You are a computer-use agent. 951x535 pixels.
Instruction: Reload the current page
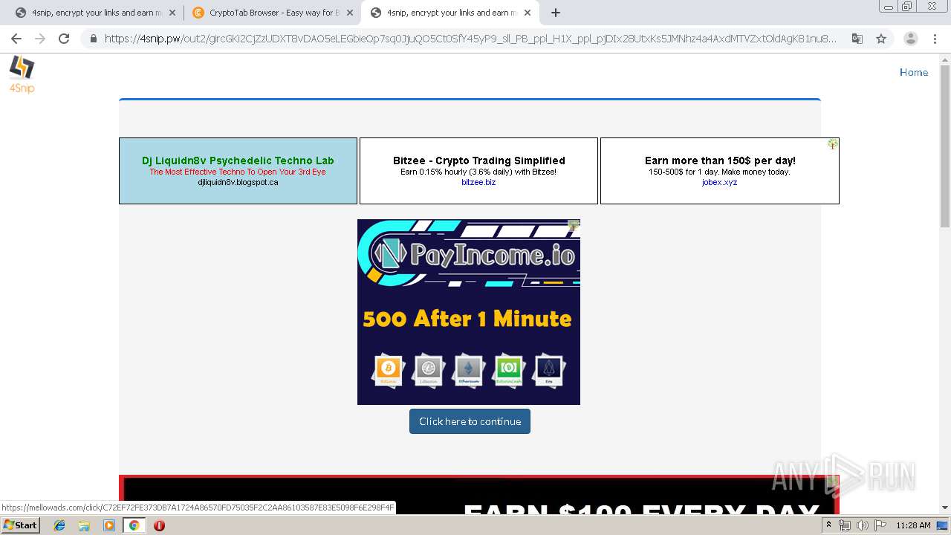pyautogui.click(x=64, y=39)
